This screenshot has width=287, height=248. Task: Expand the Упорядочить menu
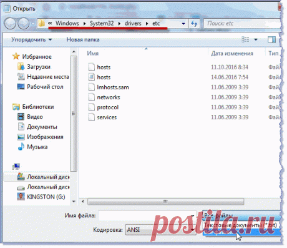click(x=31, y=39)
